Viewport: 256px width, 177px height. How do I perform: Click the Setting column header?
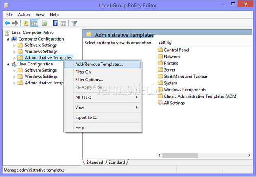165,43
